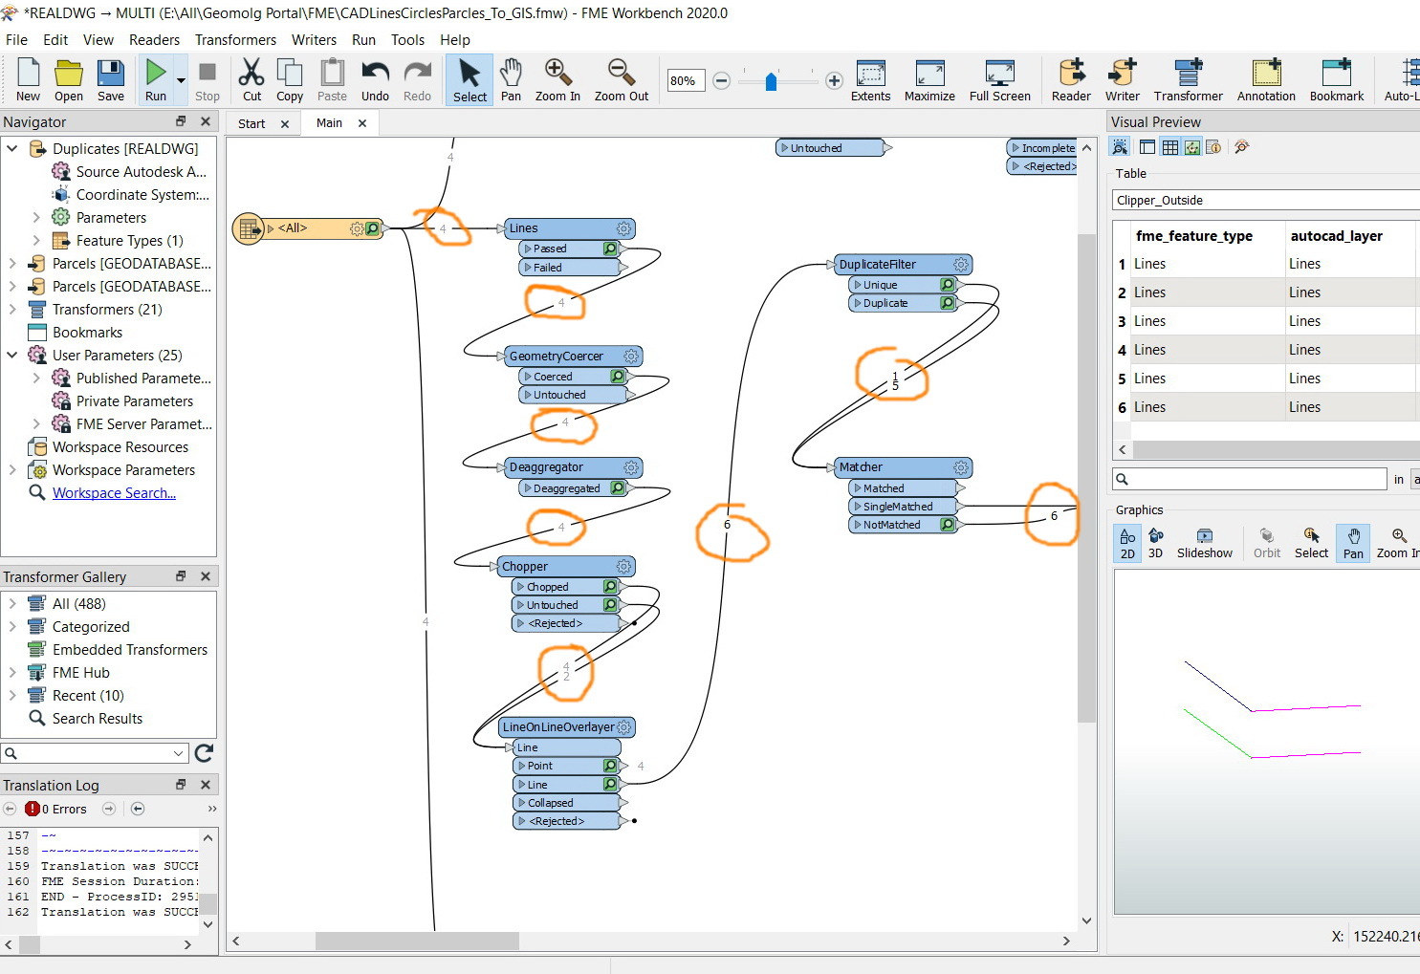Add a Reader using toolbar icon

(1071, 80)
